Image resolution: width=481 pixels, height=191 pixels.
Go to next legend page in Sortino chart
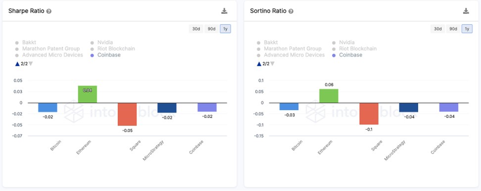(x=272, y=64)
